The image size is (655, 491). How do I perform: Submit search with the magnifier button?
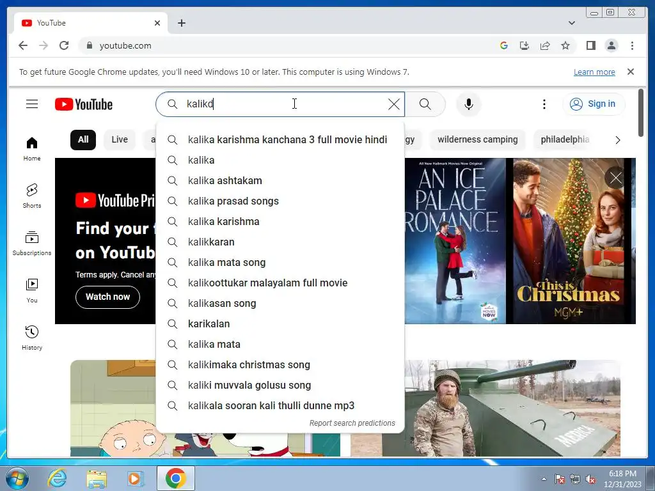coord(425,104)
